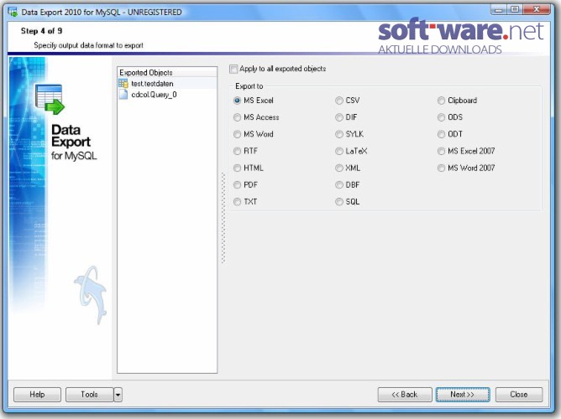Image resolution: width=561 pixels, height=419 pixels.
Task: Maximize the Data Export window
Action: (515, 10)
